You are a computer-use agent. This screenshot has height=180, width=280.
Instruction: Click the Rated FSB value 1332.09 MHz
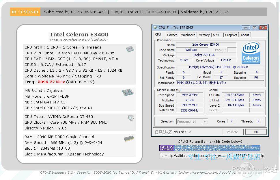coord(190,110)
